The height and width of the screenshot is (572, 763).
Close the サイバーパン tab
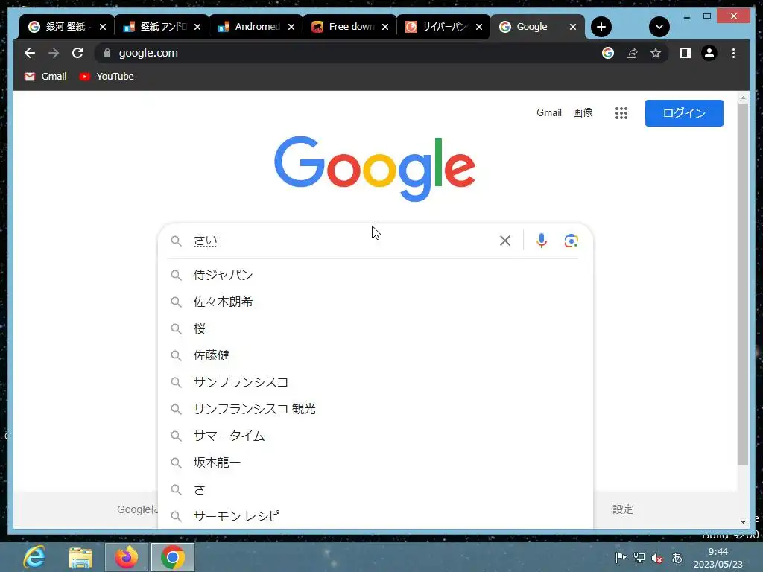coord(479,27)
